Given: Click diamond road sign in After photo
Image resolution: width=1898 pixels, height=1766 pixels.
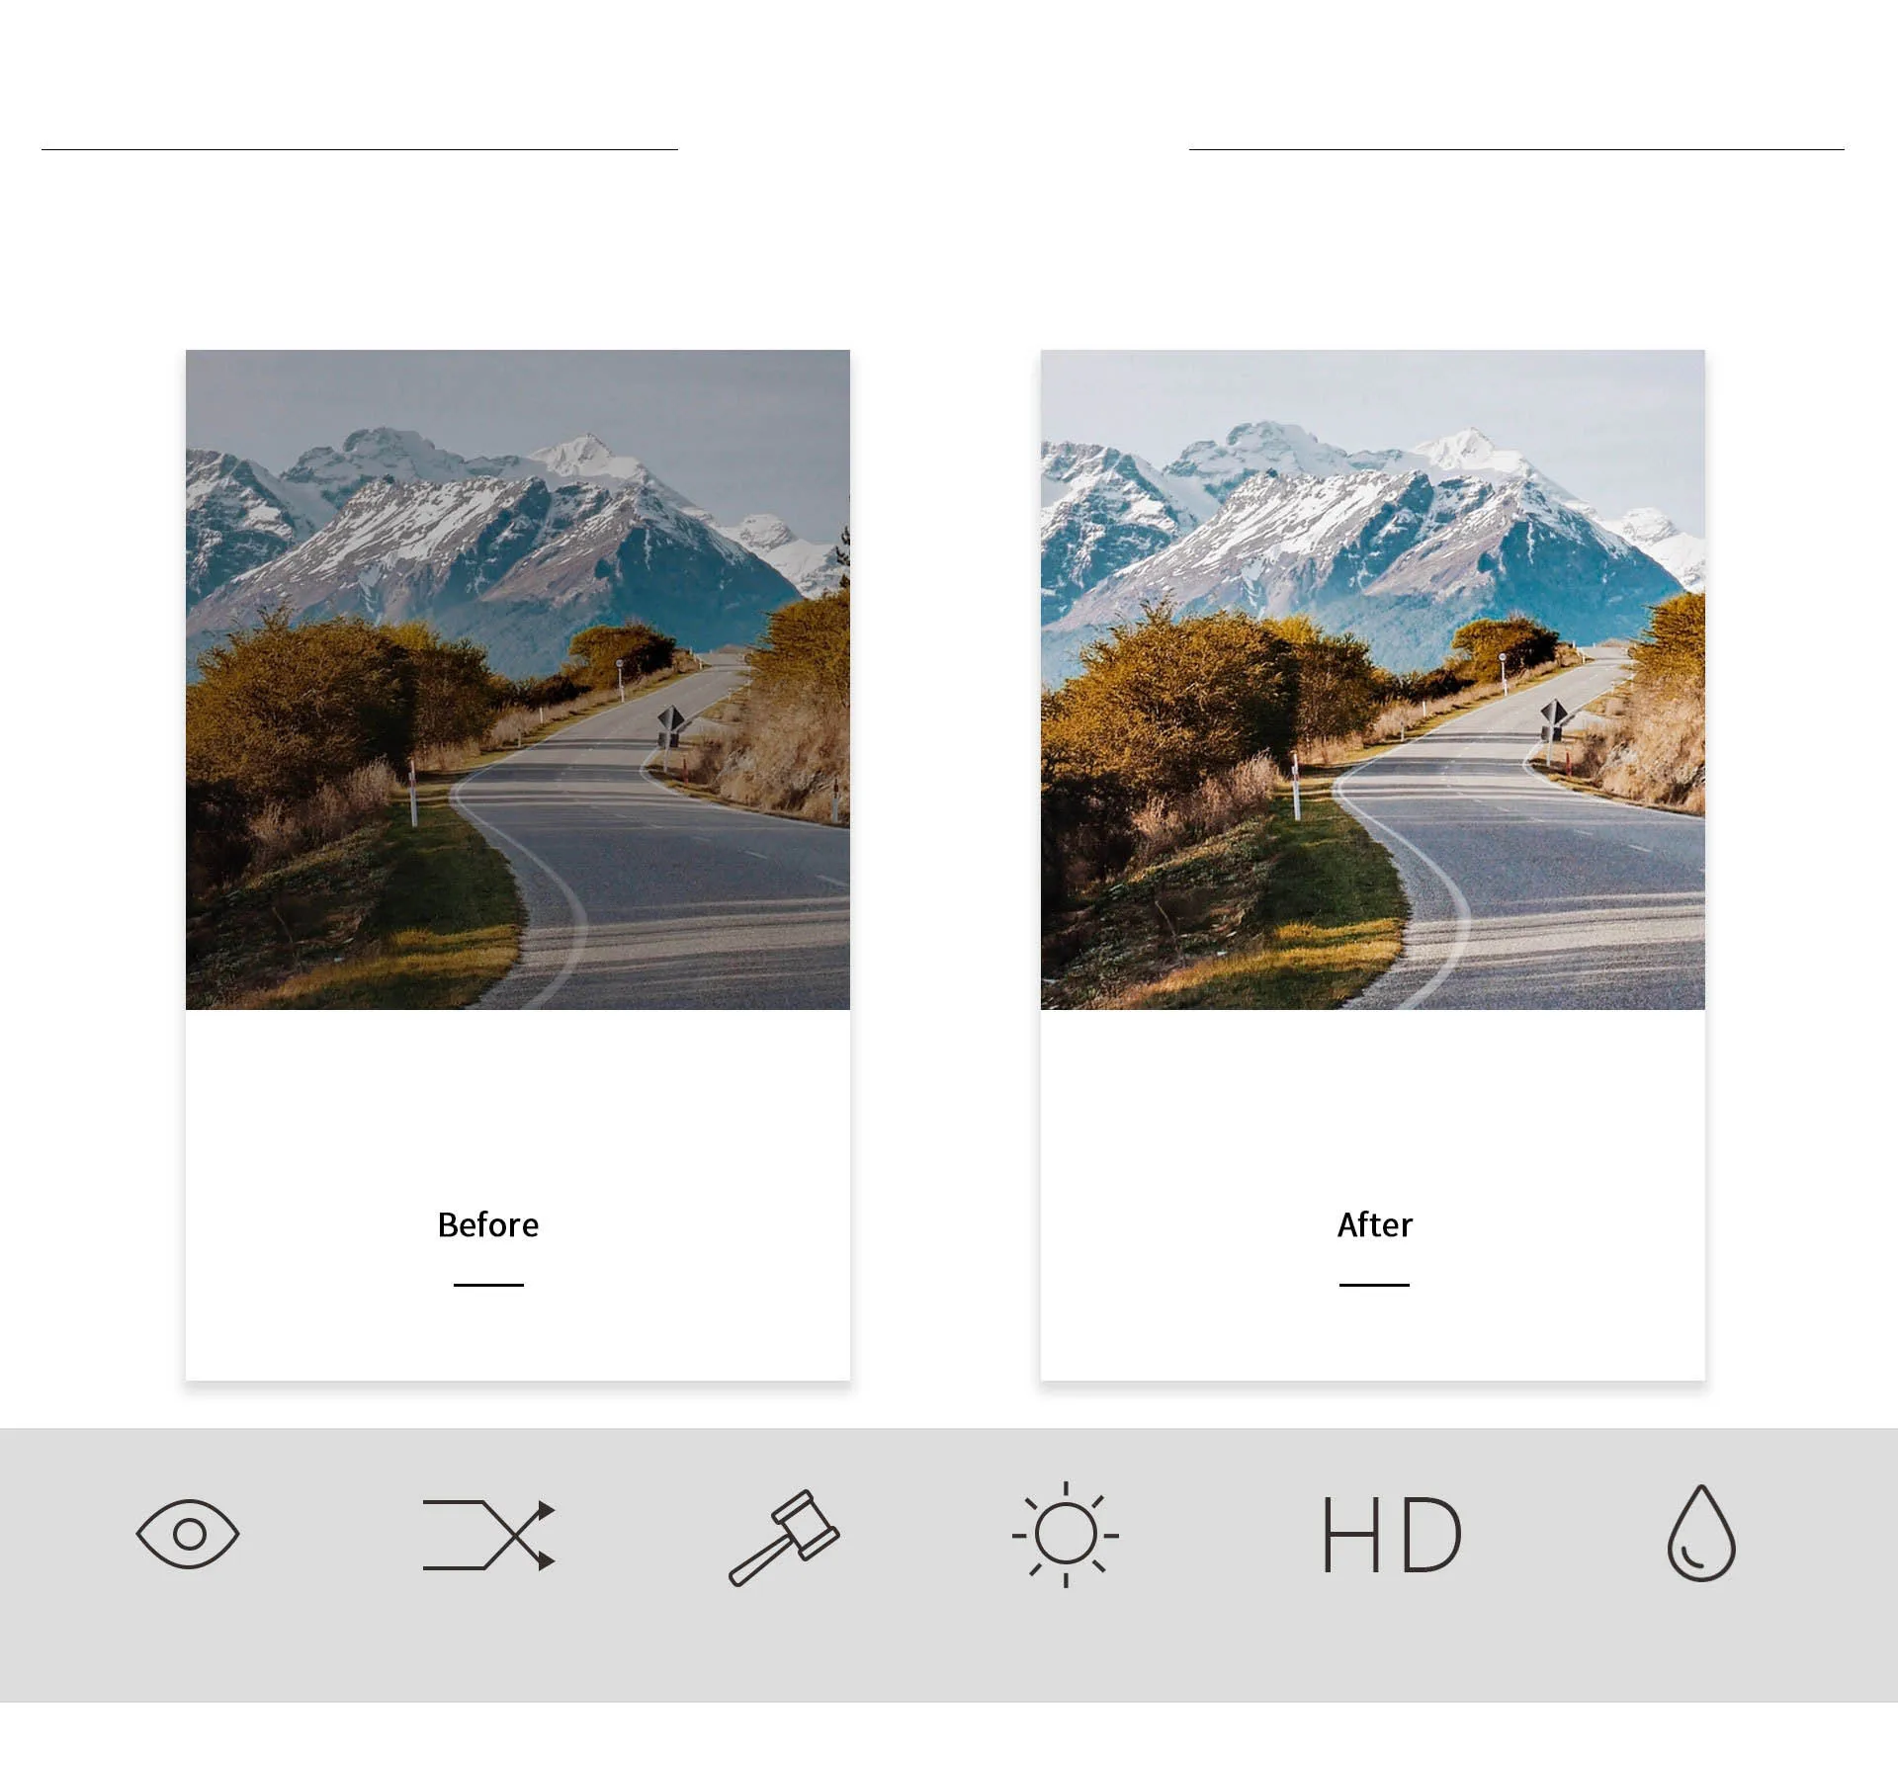Looking at the screenshot, I should click(x=1554, y=713).
